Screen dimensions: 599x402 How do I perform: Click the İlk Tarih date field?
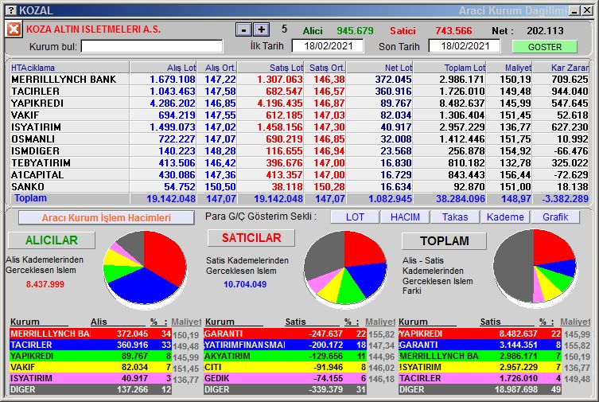pos(328,46)
